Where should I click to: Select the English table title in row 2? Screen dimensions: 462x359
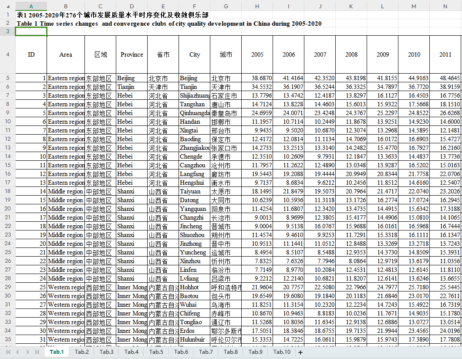169,24
